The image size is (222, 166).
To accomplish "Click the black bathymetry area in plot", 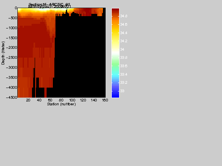I will [80, 56].
